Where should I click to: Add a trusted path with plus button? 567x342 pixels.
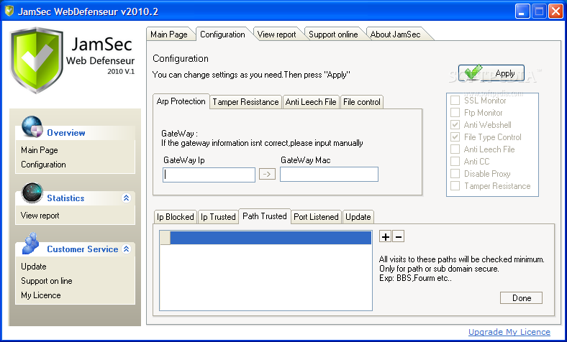click(386, 236)
